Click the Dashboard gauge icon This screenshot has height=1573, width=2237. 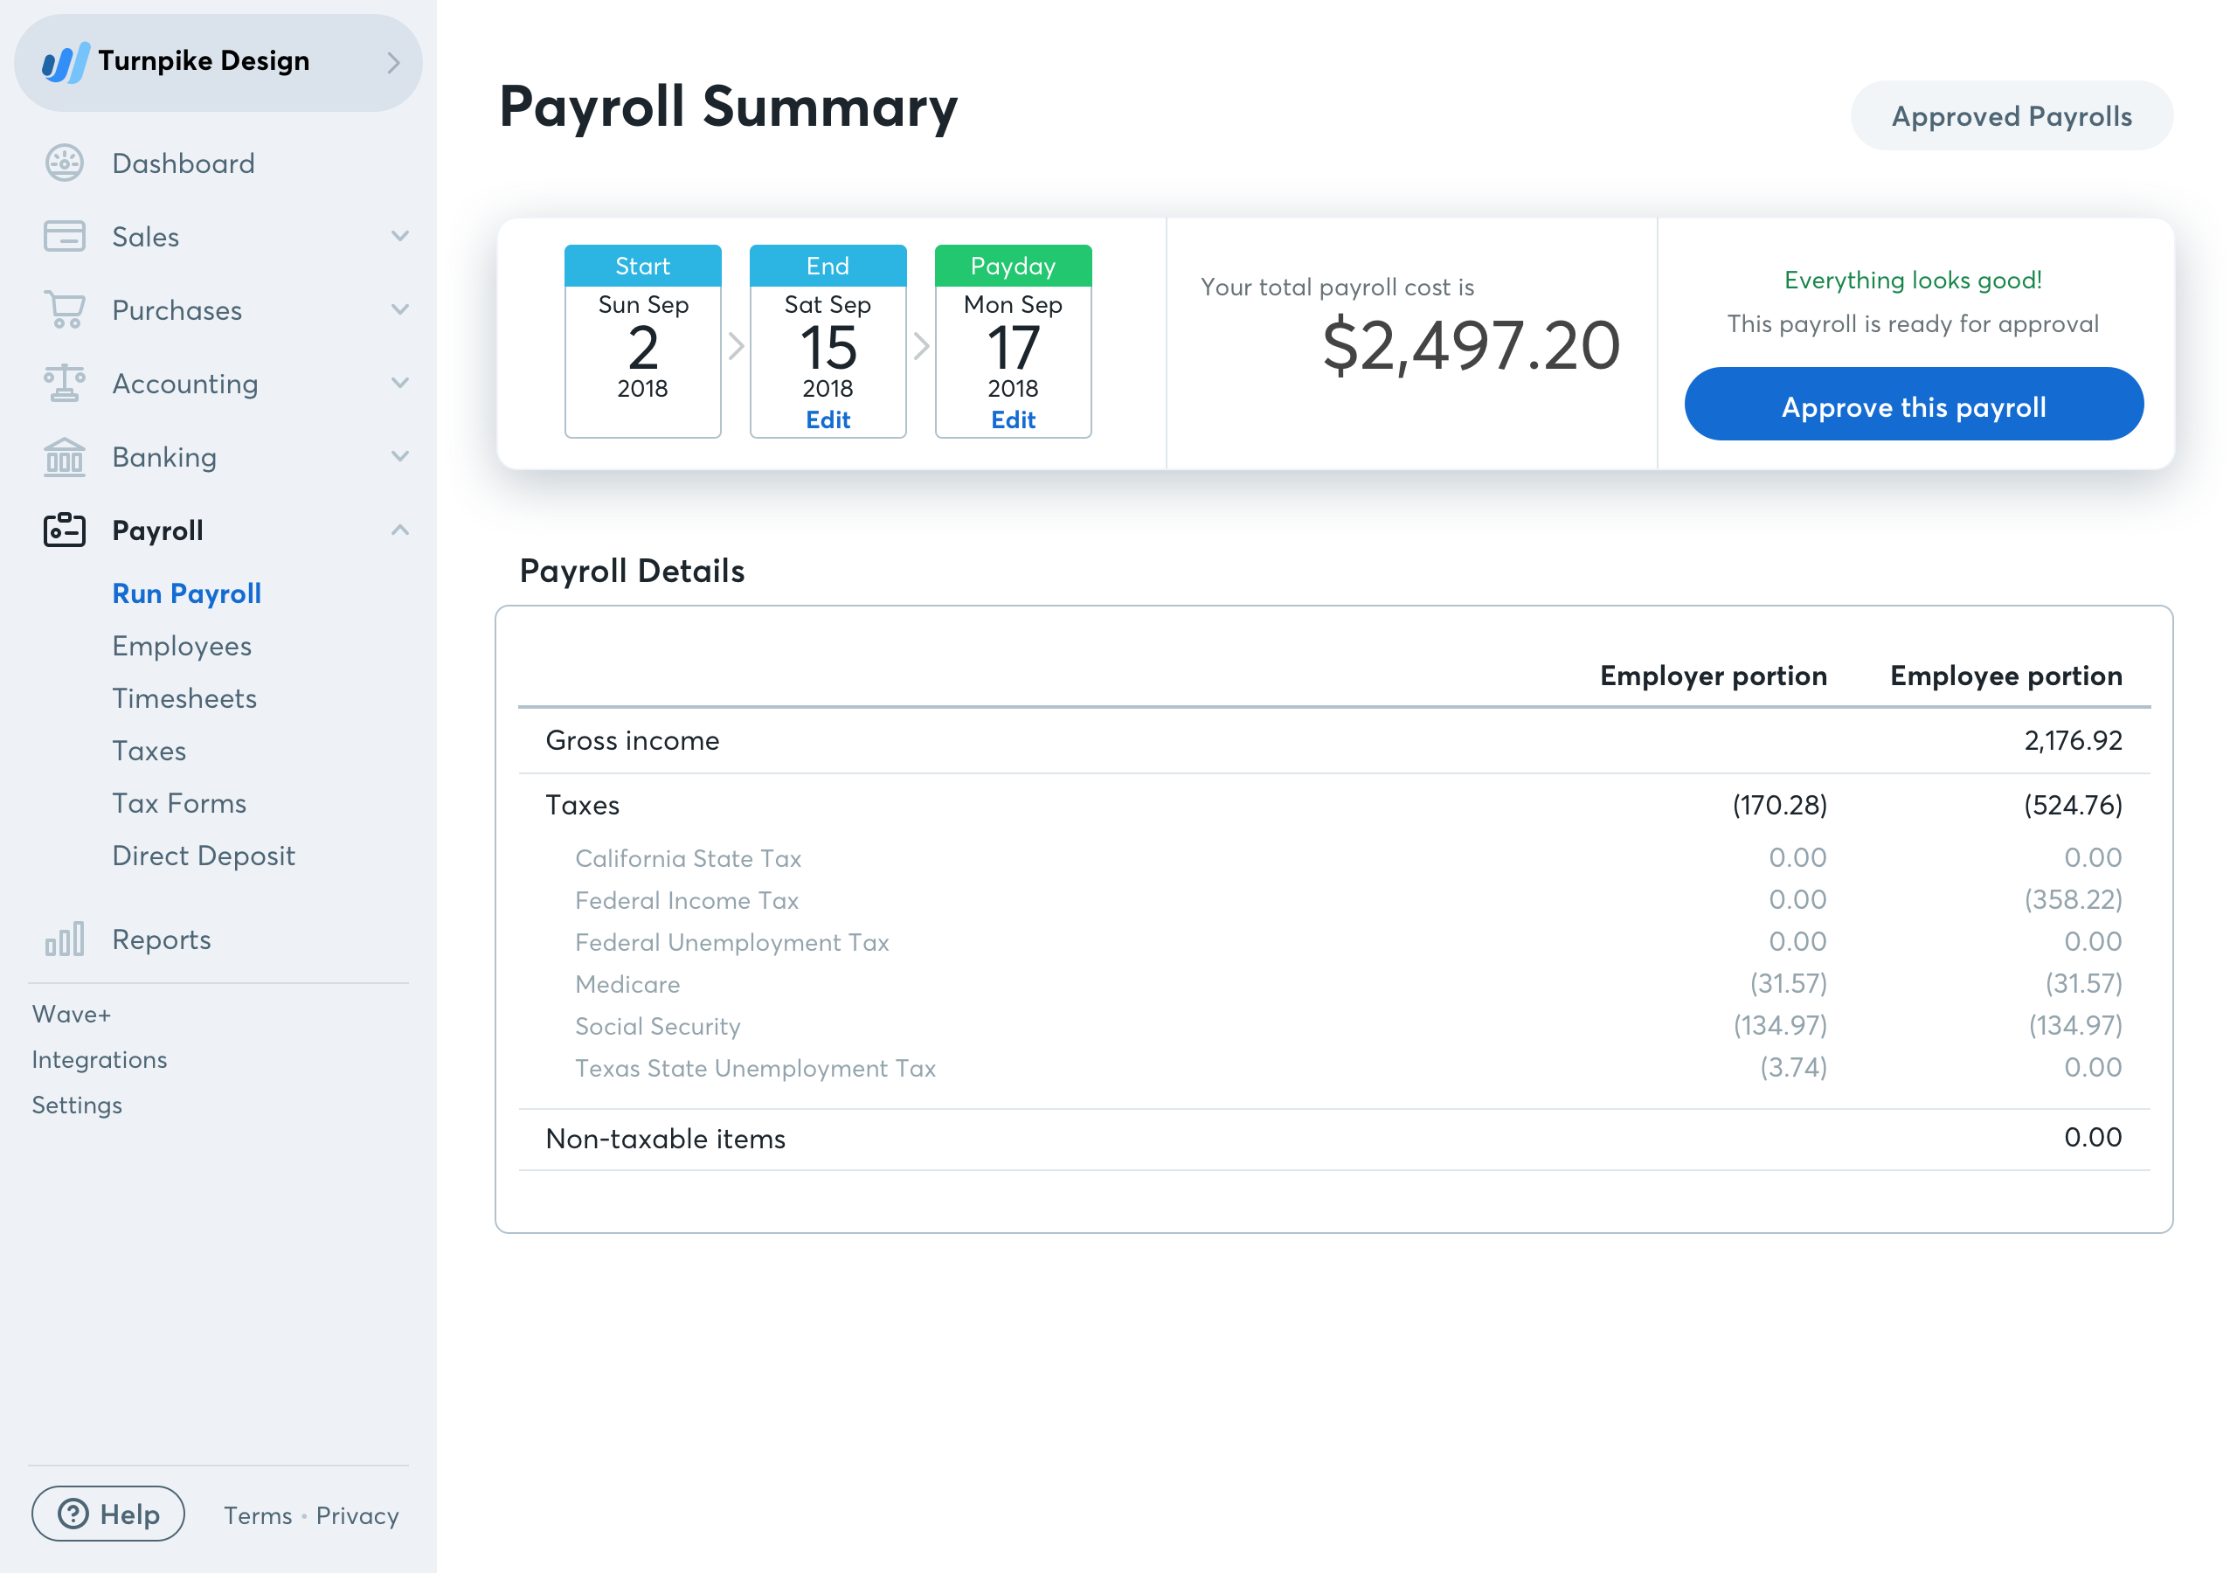[65, 163]
